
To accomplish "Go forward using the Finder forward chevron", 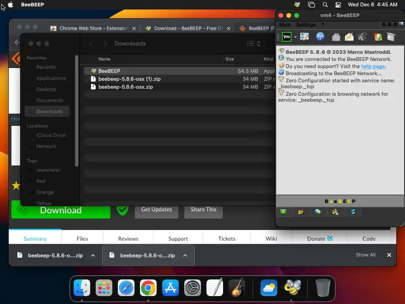I will click(105, 44).
